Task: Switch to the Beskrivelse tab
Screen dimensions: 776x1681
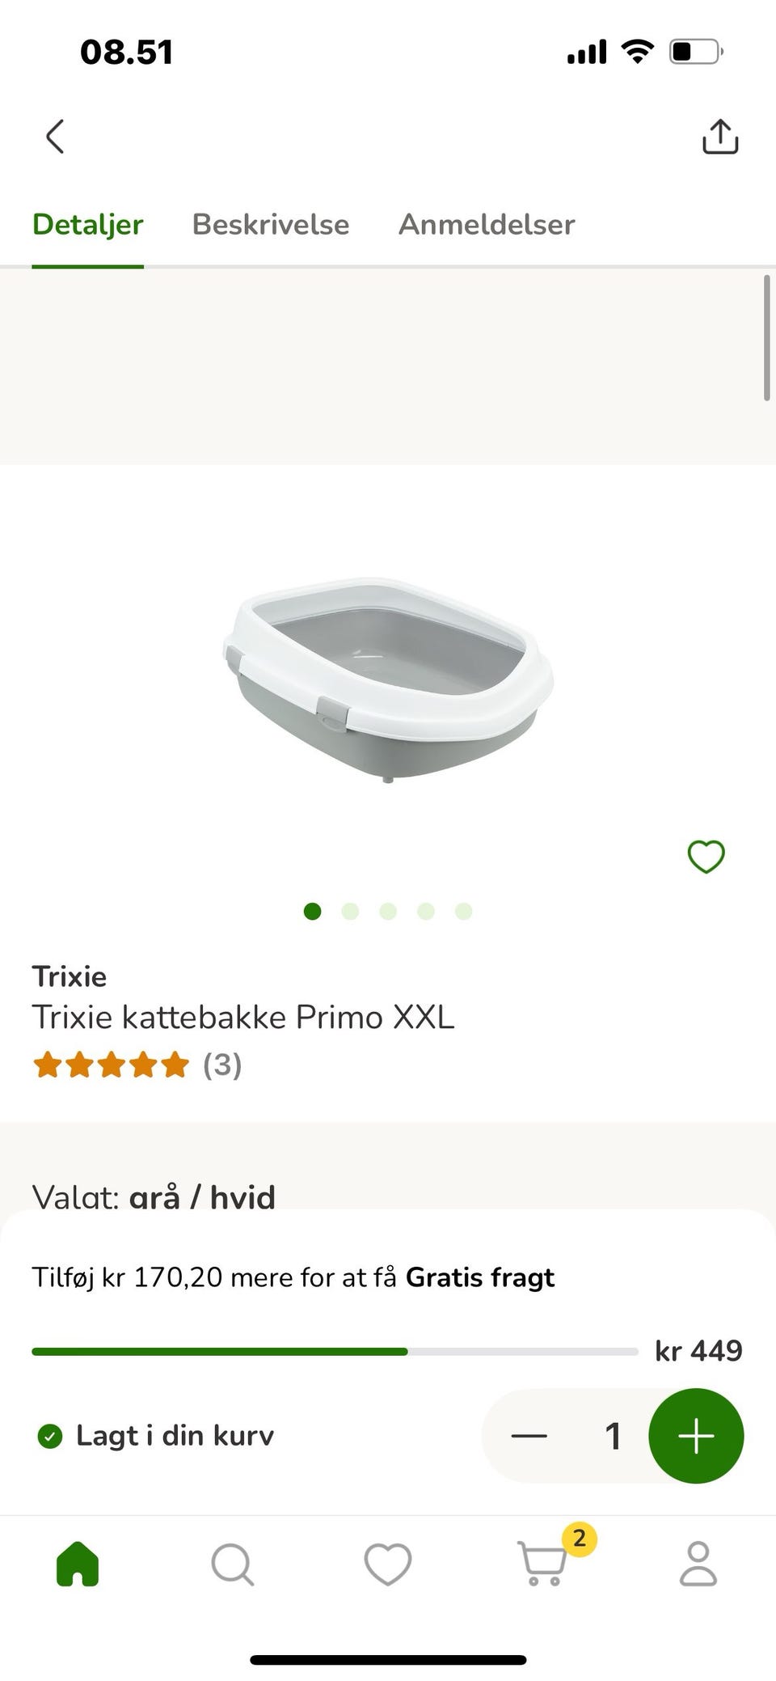Action: point(271,224)
